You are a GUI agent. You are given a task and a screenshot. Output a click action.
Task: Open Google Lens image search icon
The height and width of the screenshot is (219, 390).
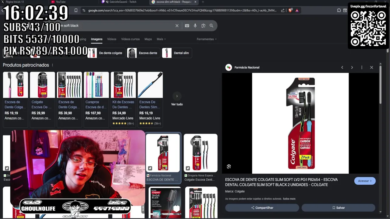click(x=203, y=26)
